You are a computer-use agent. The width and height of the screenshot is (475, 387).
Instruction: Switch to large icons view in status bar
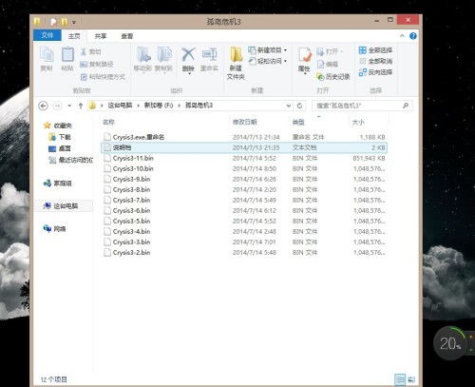point(411,379)
